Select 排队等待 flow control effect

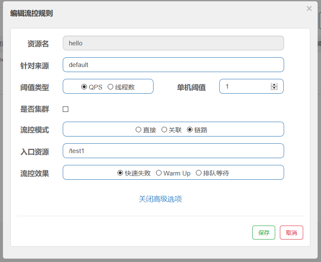pyautogui.click(x=198, y=173)
